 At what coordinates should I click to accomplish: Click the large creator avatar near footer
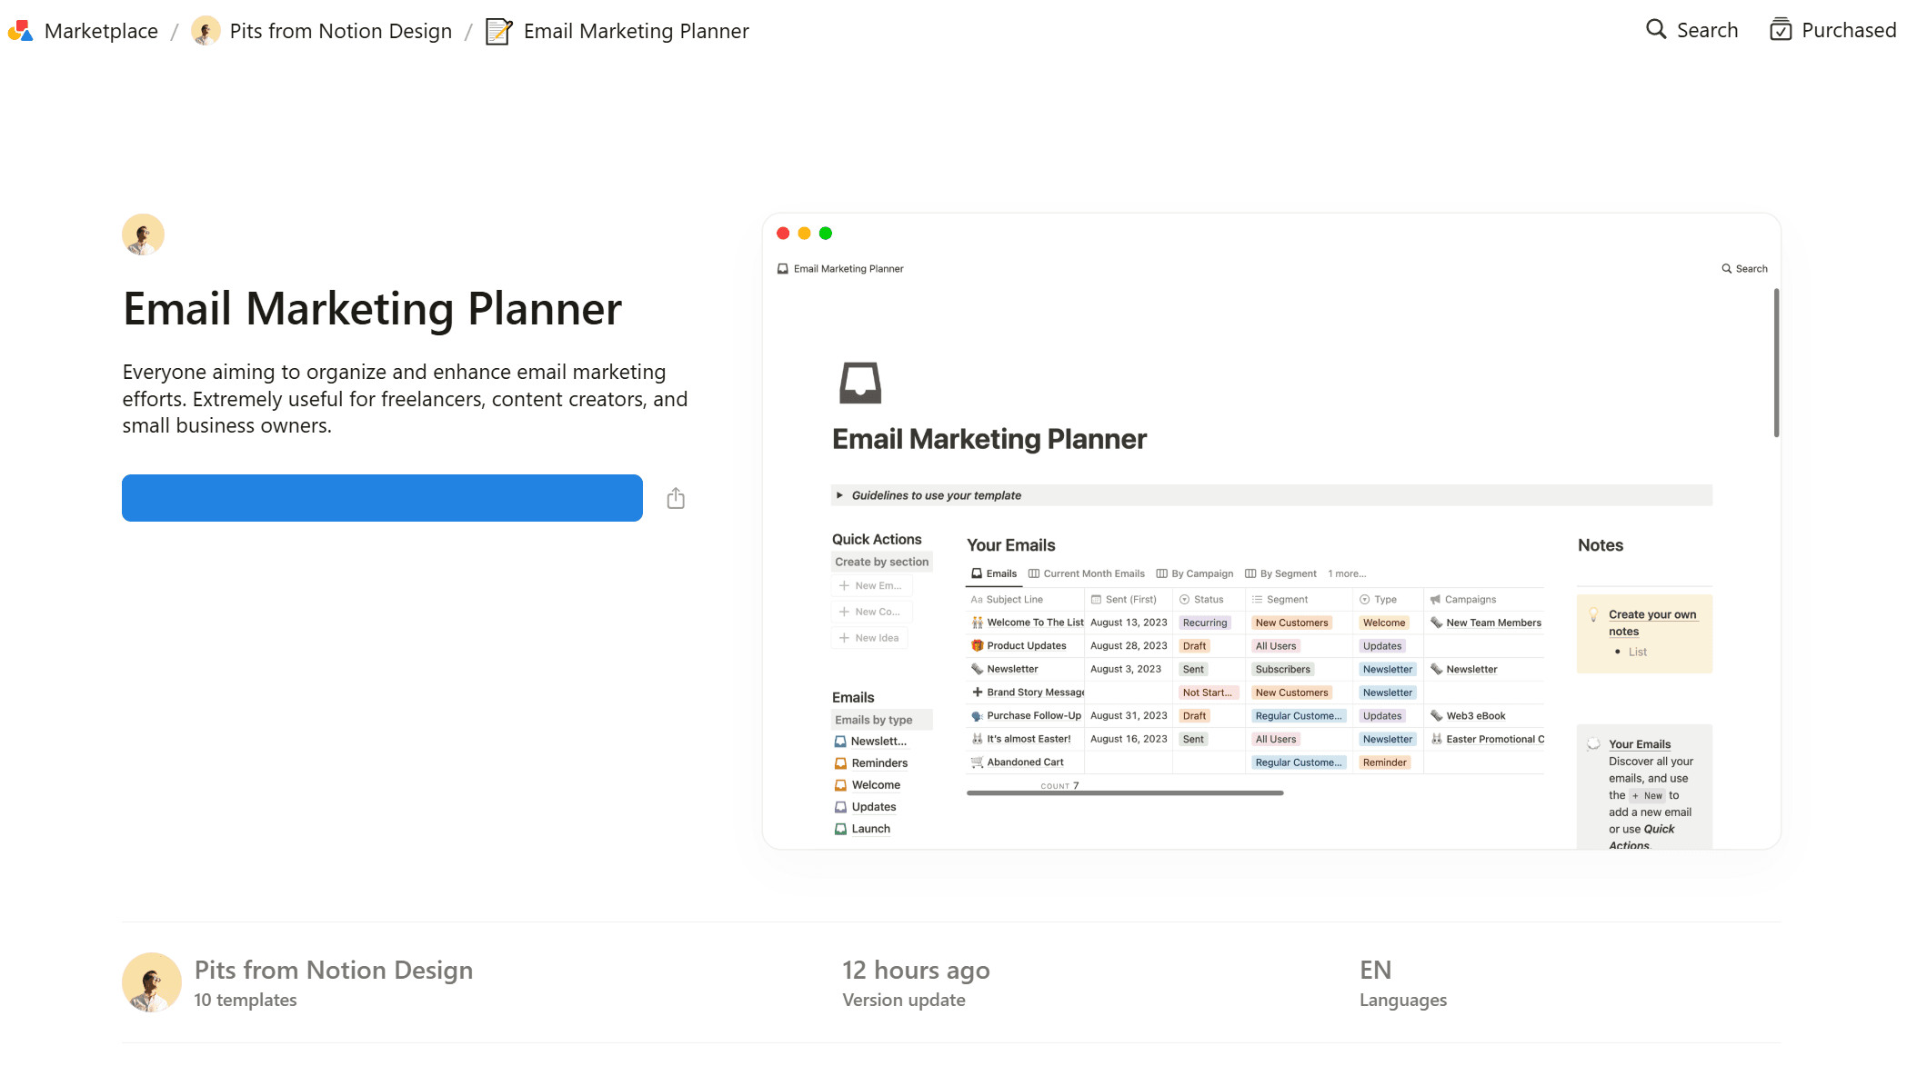(x=152, y=982)
